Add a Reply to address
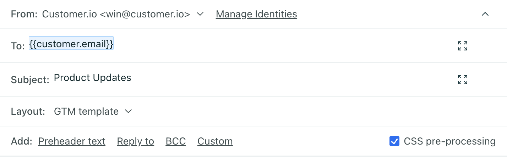 (135, 141)
